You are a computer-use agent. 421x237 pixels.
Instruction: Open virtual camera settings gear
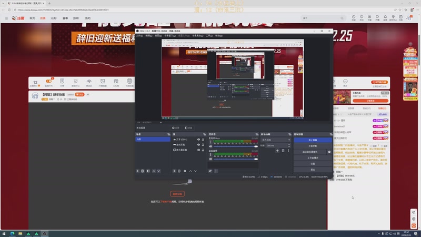point(329,152)
